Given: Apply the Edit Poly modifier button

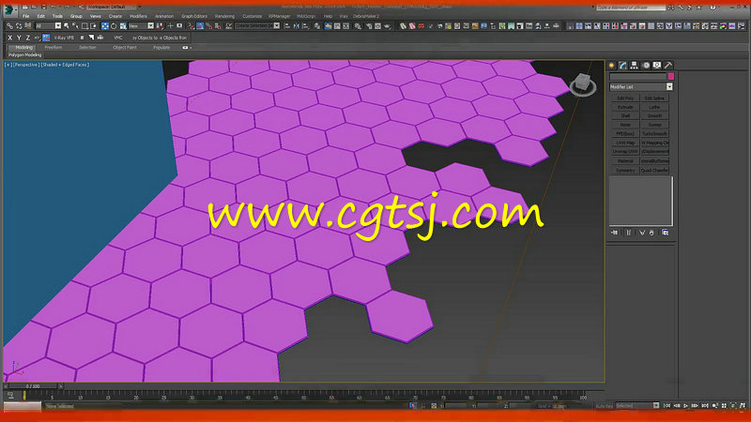Looking at the screenshot, I should click(625, 98).
